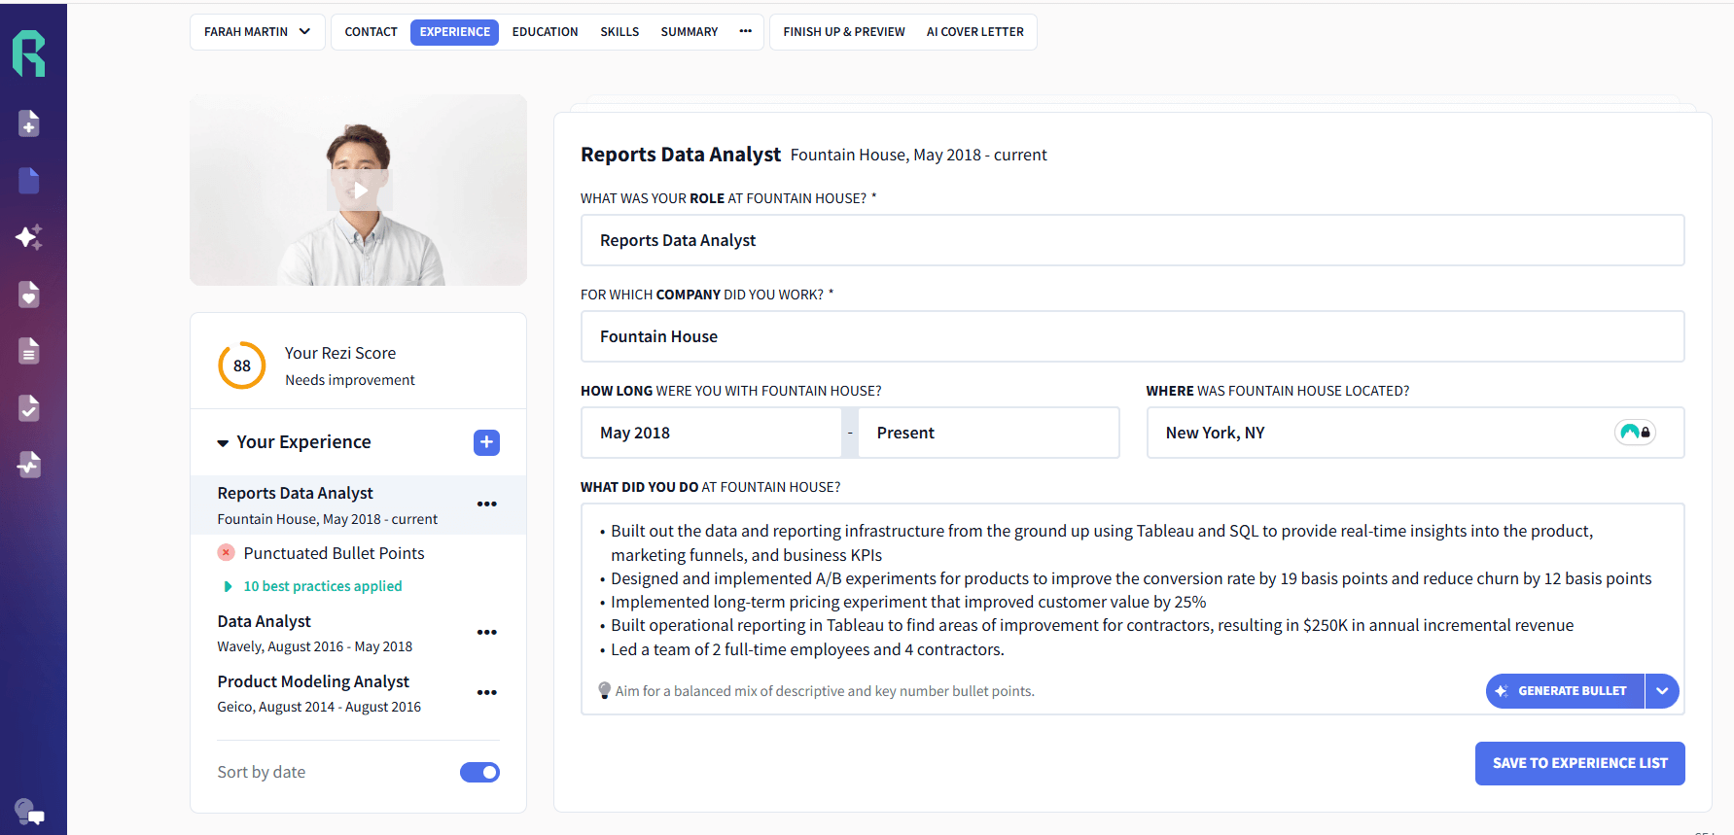Switch to the Education tab
Screen dimensions: 1734x835
coord(545,32)
